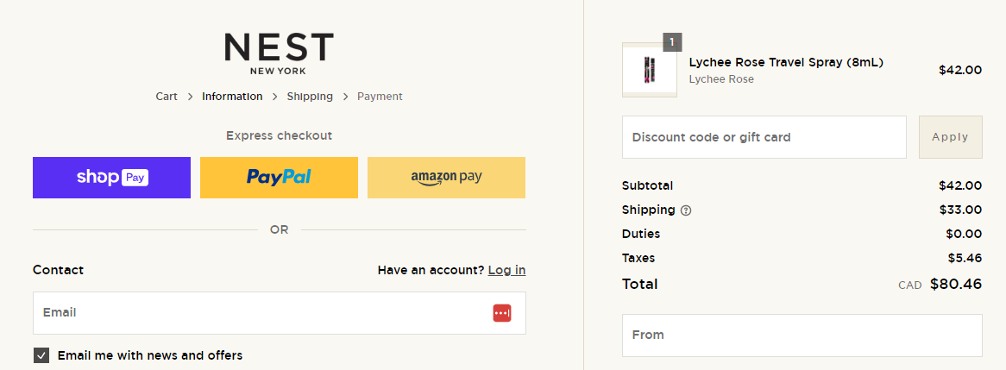Open the Information breadcrumb step
Viewport: 1006px width, 370px height.
(x=232, y=97)
